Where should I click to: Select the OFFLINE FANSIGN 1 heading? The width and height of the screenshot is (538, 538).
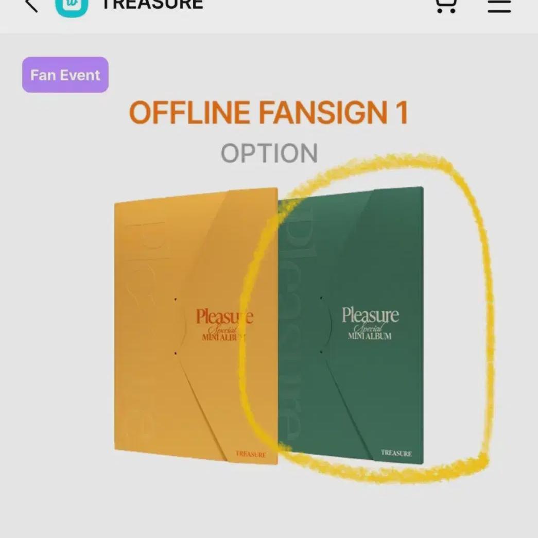269,112
